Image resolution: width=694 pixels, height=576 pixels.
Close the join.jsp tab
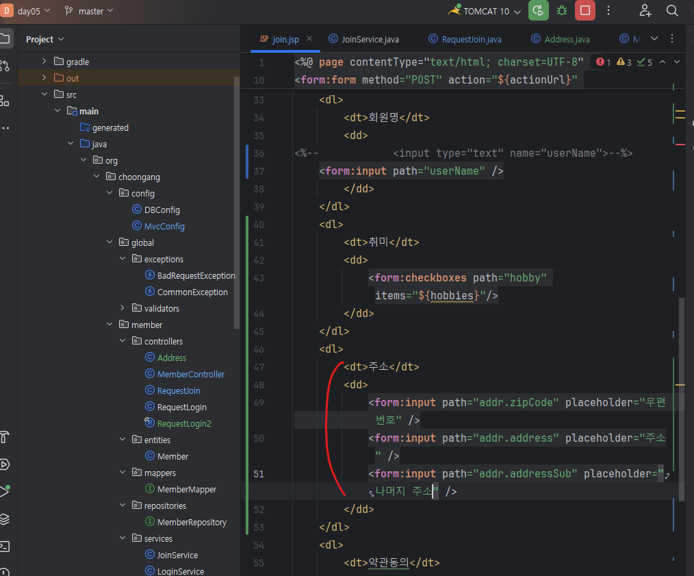coord(309,38)
